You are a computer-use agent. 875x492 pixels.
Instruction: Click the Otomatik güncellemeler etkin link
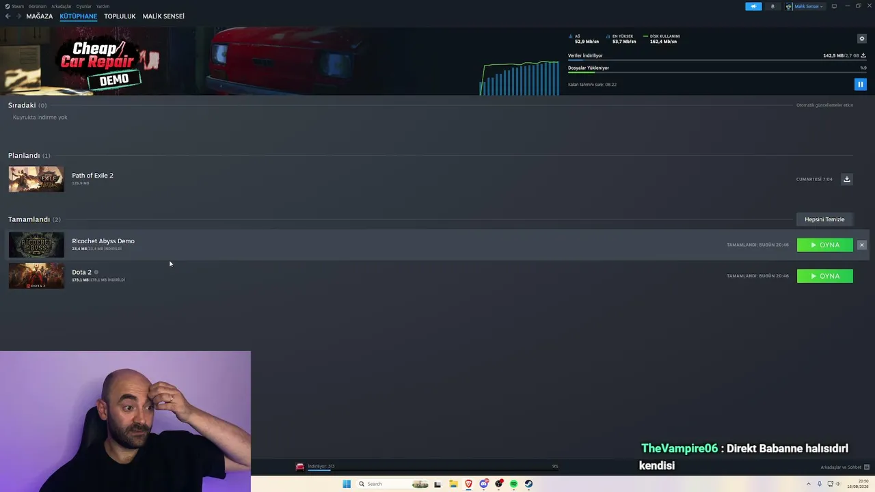(x=824, y=105)
